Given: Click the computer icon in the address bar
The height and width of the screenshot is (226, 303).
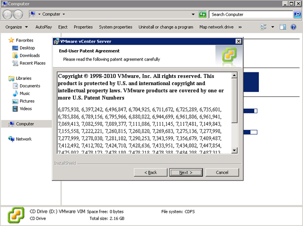Looking at the screenshot, I should (33, 14).
